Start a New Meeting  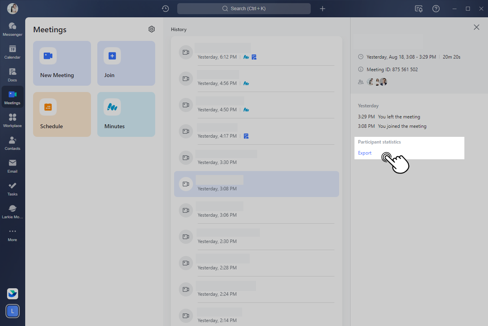(x=62, y=63)
